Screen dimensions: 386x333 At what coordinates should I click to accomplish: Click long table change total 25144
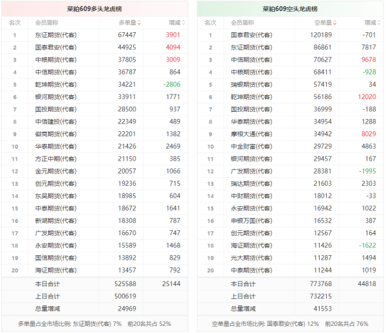(x=171, y=283)
